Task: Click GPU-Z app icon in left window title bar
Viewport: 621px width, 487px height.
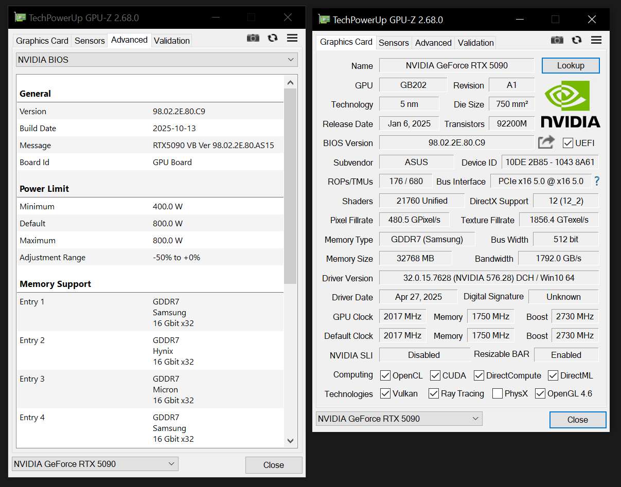Action: 20,17
